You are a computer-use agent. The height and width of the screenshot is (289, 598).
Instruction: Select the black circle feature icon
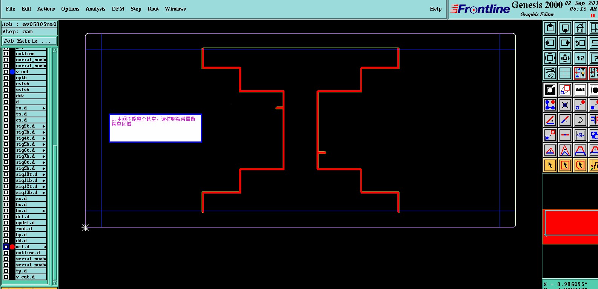[x=550, y=90]
